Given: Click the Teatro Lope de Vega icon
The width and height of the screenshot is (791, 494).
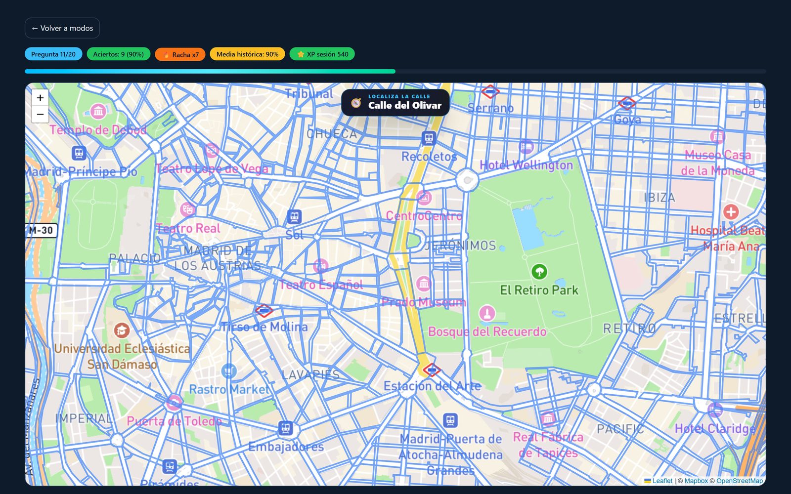Looking at the screenshot, I should pyautogui.click(x=212, y=150).
